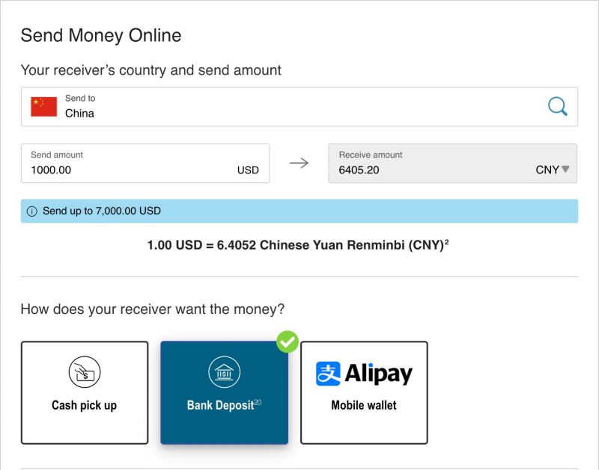Viewport: 599px width, 470px height.
Task: Choose Cash pick up as delivery method
Action: 84,392
